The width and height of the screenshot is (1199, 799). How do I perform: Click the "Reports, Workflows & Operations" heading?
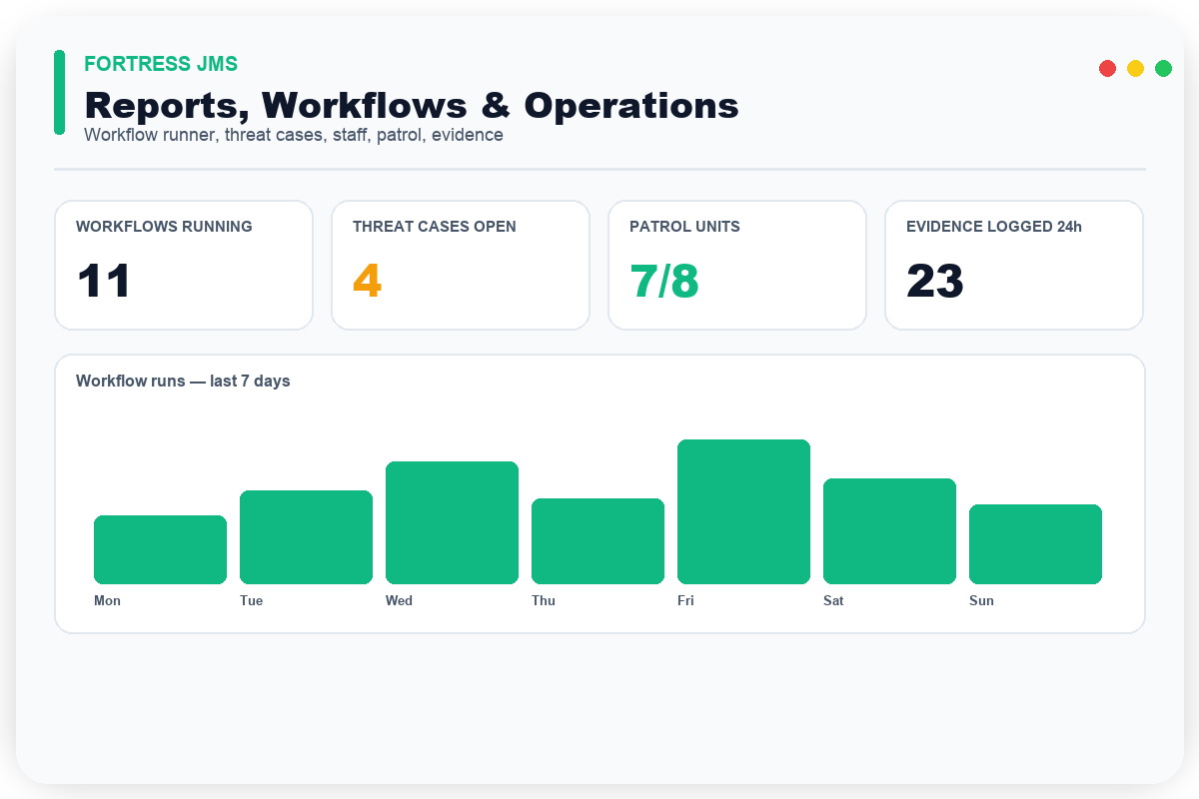tap(412, 106)
